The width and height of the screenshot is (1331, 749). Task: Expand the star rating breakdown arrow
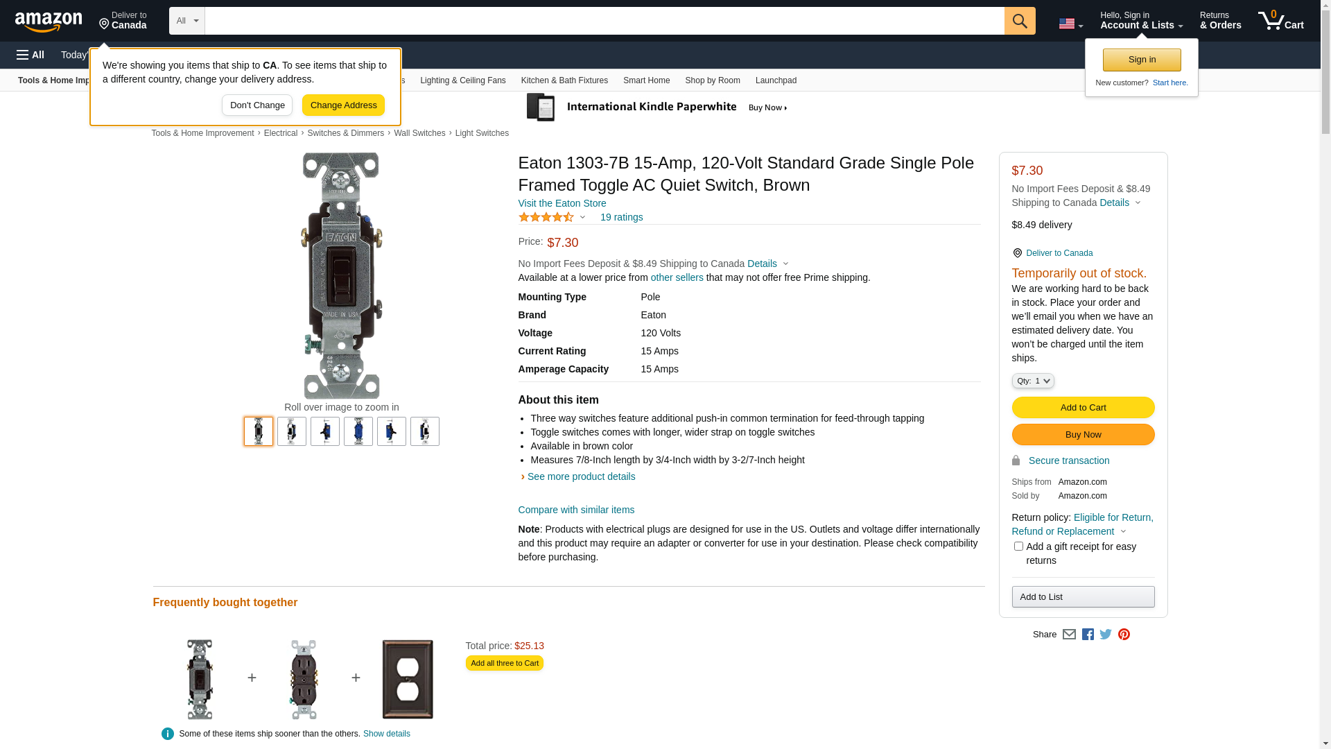pyautogui.click(x=582, y=218)
